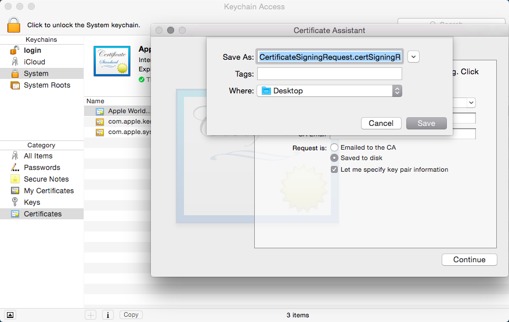
Task: Click the All Items keys icon
Action: tap(15, 156)
